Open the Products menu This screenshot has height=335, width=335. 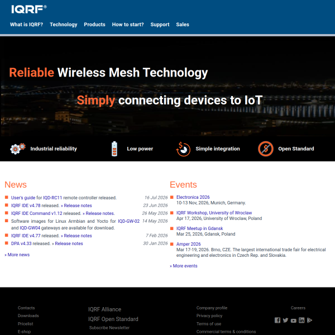[x=95, y=25]
